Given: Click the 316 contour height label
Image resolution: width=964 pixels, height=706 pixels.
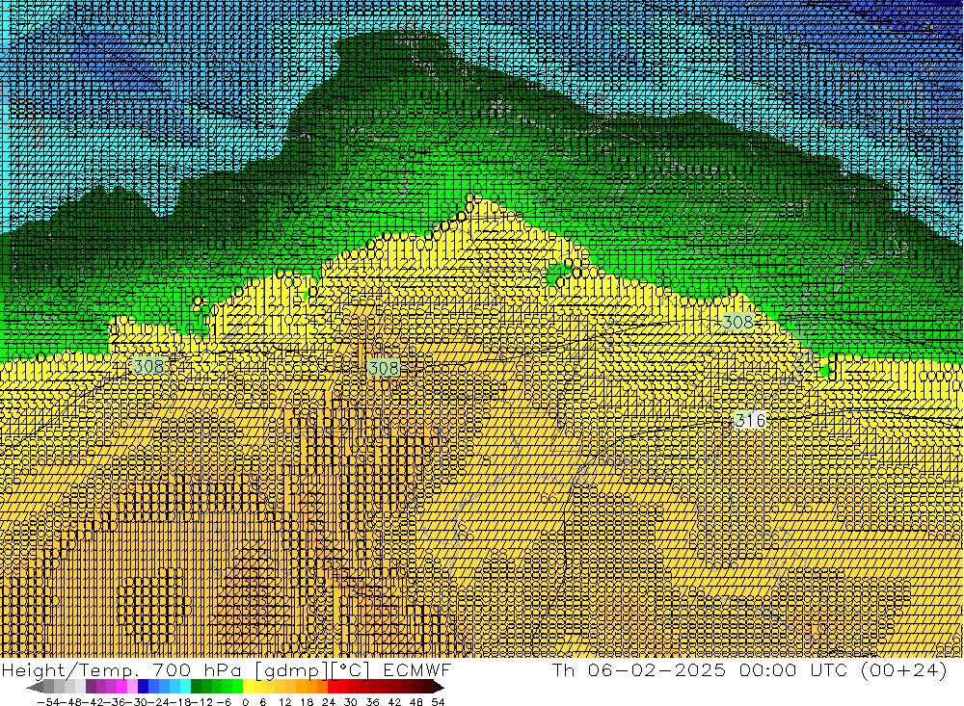Looking at the screenshot, I should [x=750, y=420].
